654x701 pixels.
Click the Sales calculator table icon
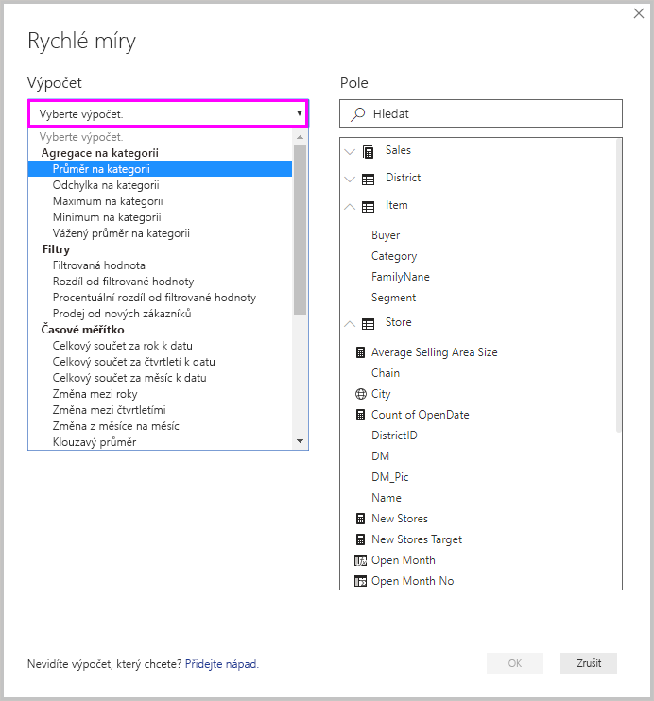point(369,152)
